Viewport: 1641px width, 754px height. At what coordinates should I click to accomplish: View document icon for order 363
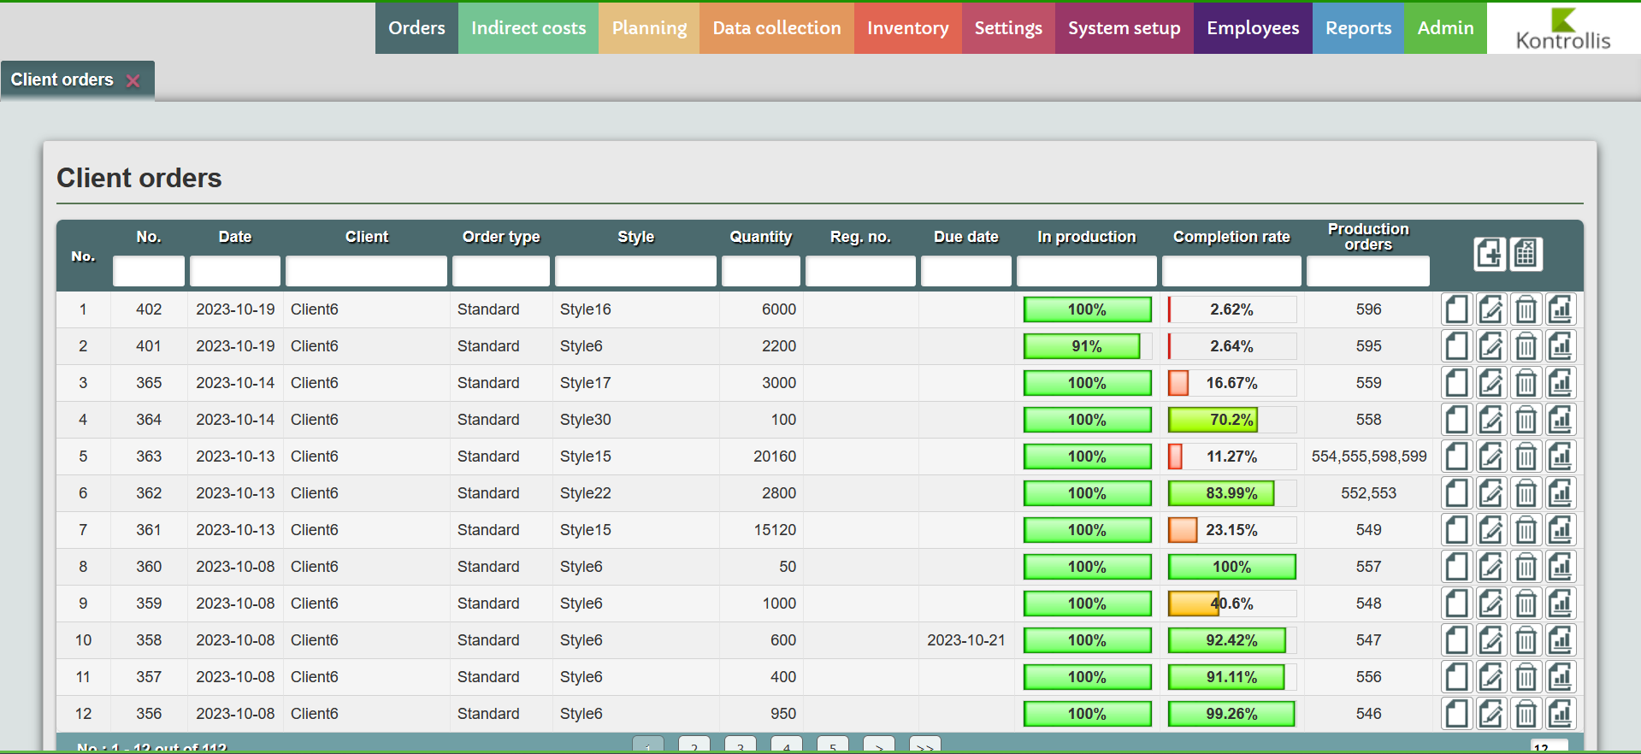[x=1457, y=457]
